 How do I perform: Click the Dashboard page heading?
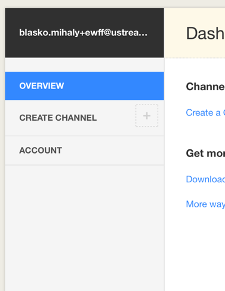[205, 33]
